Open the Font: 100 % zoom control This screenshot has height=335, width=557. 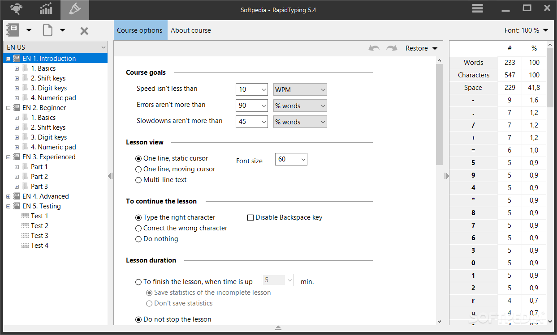[x=526, y=30]
